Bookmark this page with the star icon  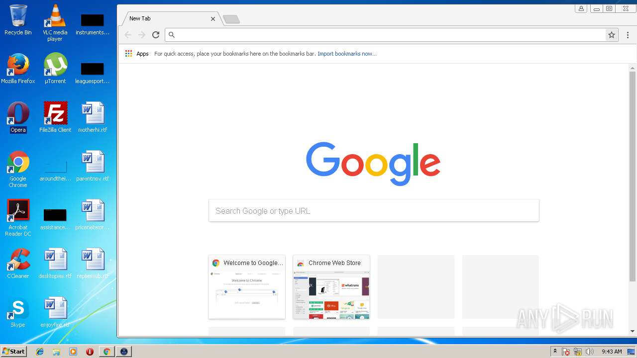point(612,35)
